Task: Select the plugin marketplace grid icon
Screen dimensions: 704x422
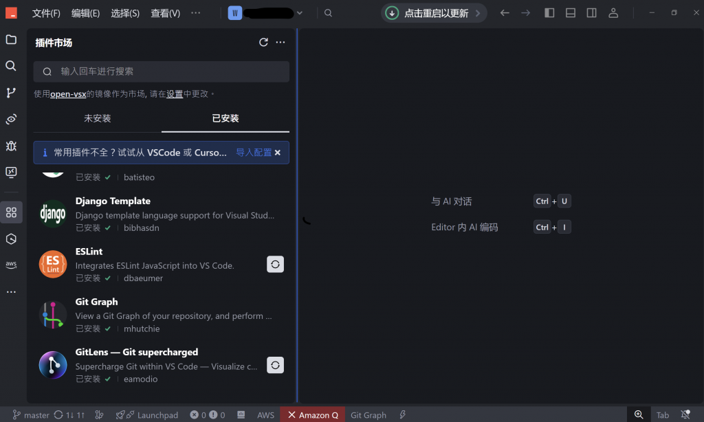Action: pos(11,212)
